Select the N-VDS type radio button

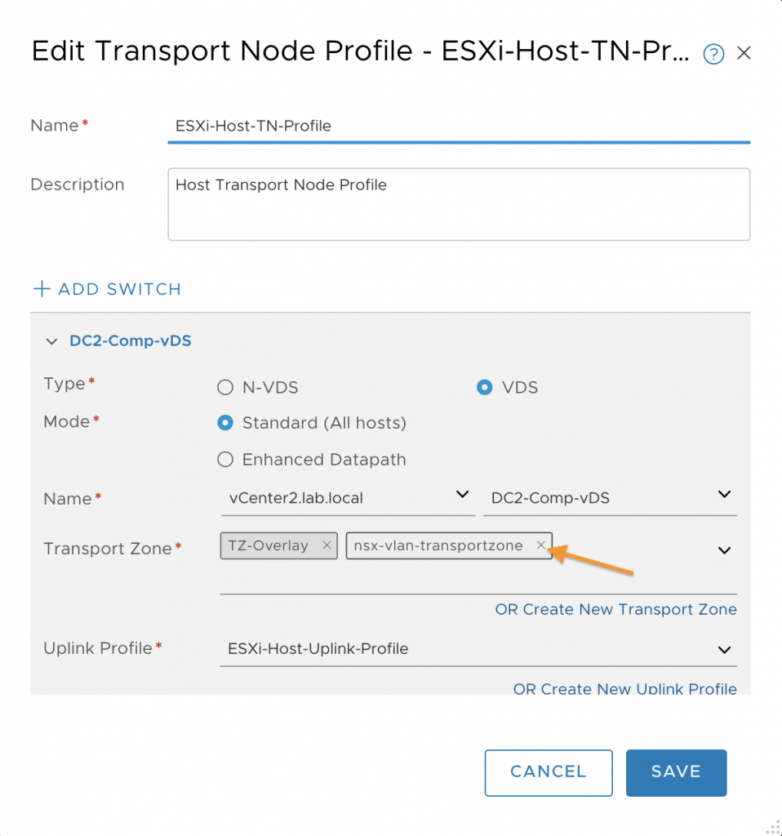coord(225,387)
